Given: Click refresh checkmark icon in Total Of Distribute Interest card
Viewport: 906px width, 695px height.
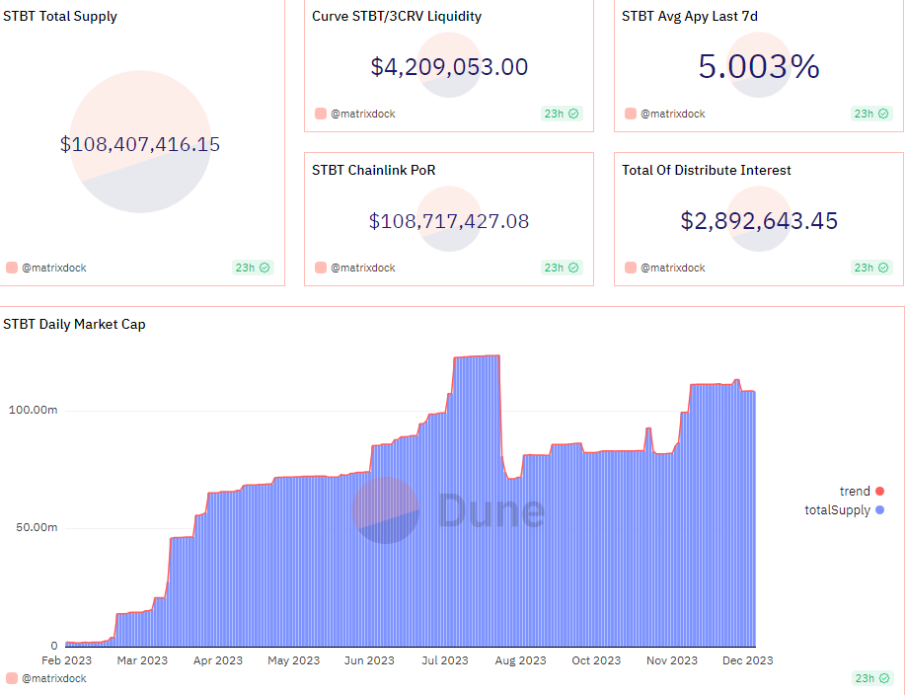Looking at the screenshot, I should click(883, 268).
